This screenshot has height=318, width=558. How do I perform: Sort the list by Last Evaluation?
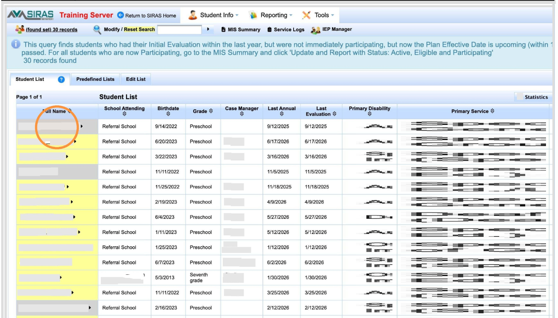tap(334, 114)
